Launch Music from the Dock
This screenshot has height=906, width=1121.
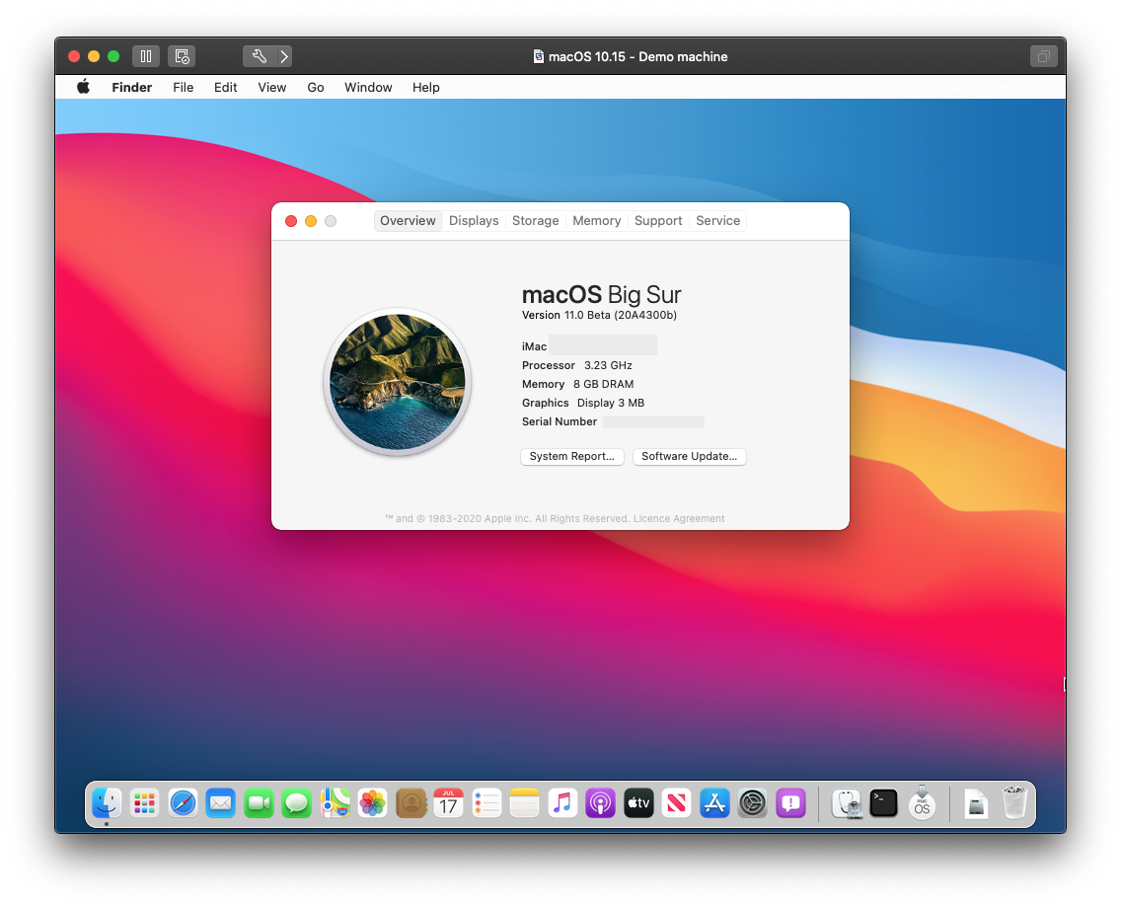[x=562, y=803]
